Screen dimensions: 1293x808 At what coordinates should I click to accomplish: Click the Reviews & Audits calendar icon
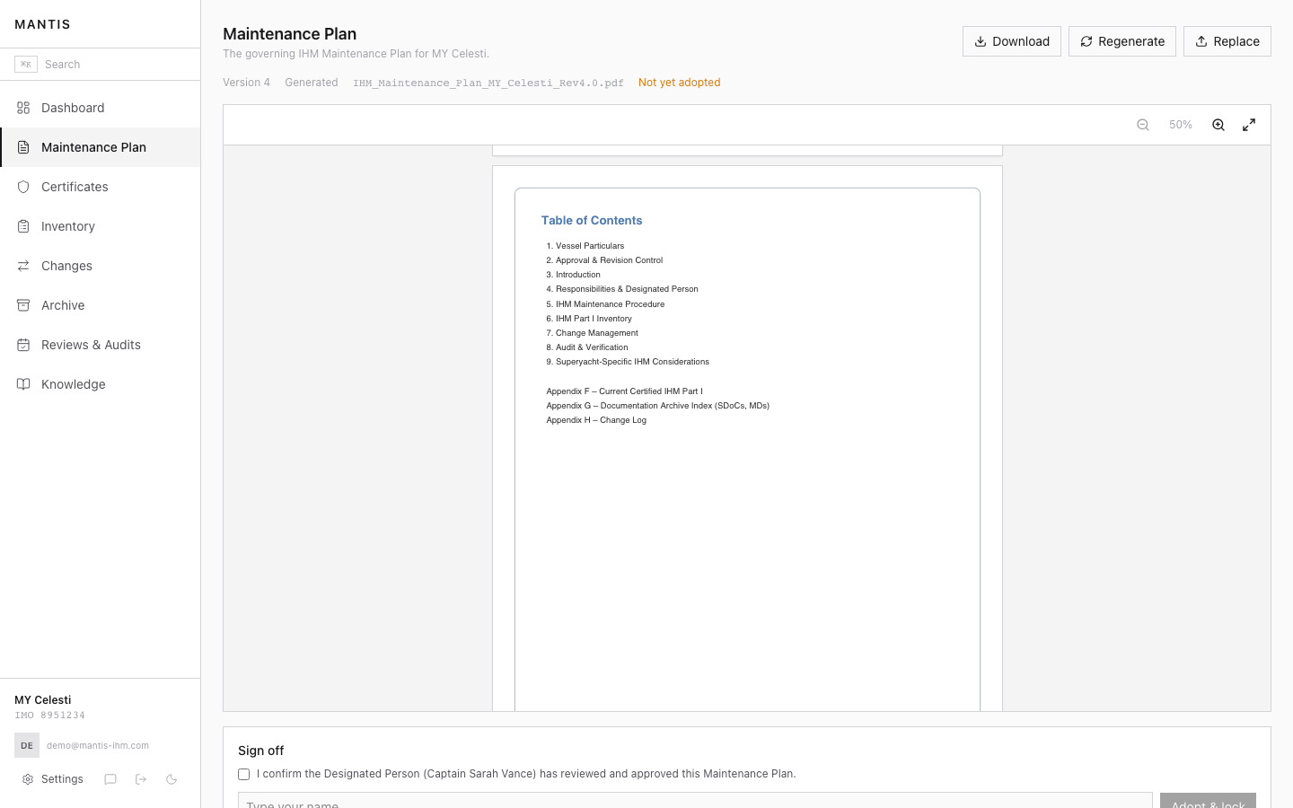[x=23, y=345]
